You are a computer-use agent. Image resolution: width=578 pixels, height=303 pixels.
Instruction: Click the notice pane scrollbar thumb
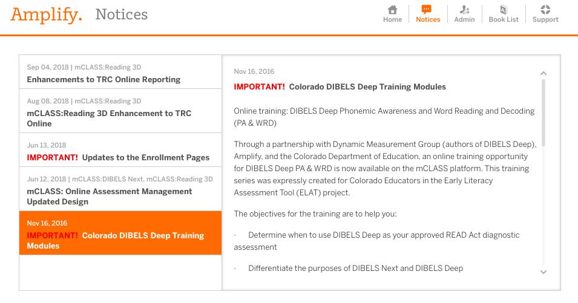pos(544,112)
